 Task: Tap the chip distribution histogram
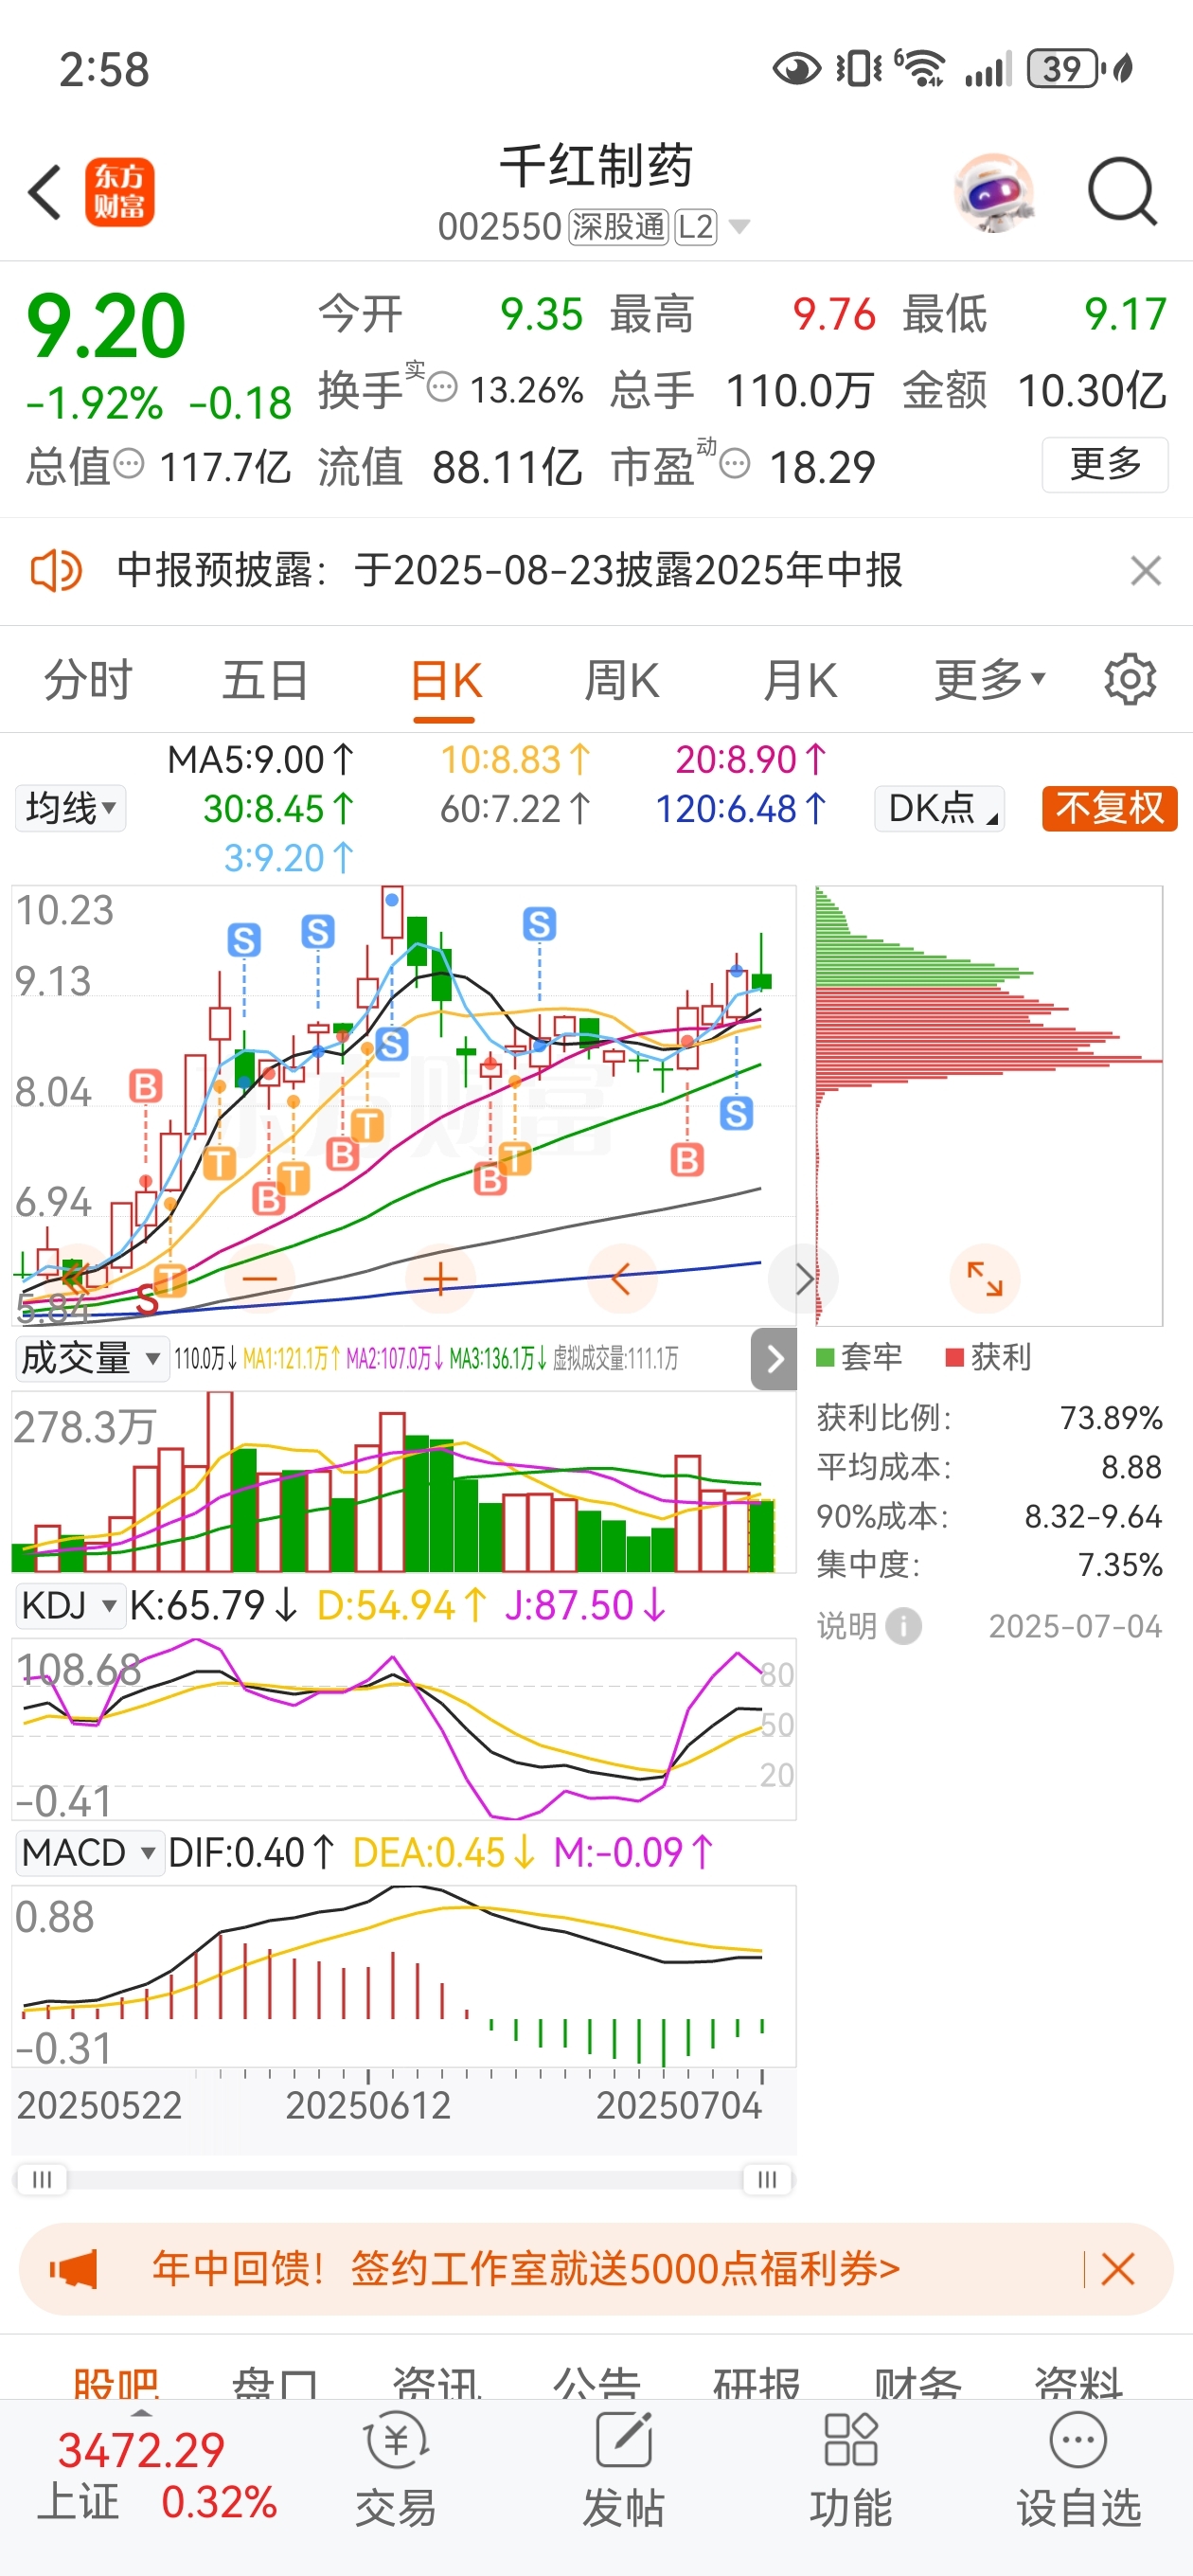[x=988, y=1105]
